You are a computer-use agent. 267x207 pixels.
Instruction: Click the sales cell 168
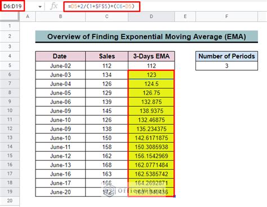pyautogui.click(x=106, y=165)
